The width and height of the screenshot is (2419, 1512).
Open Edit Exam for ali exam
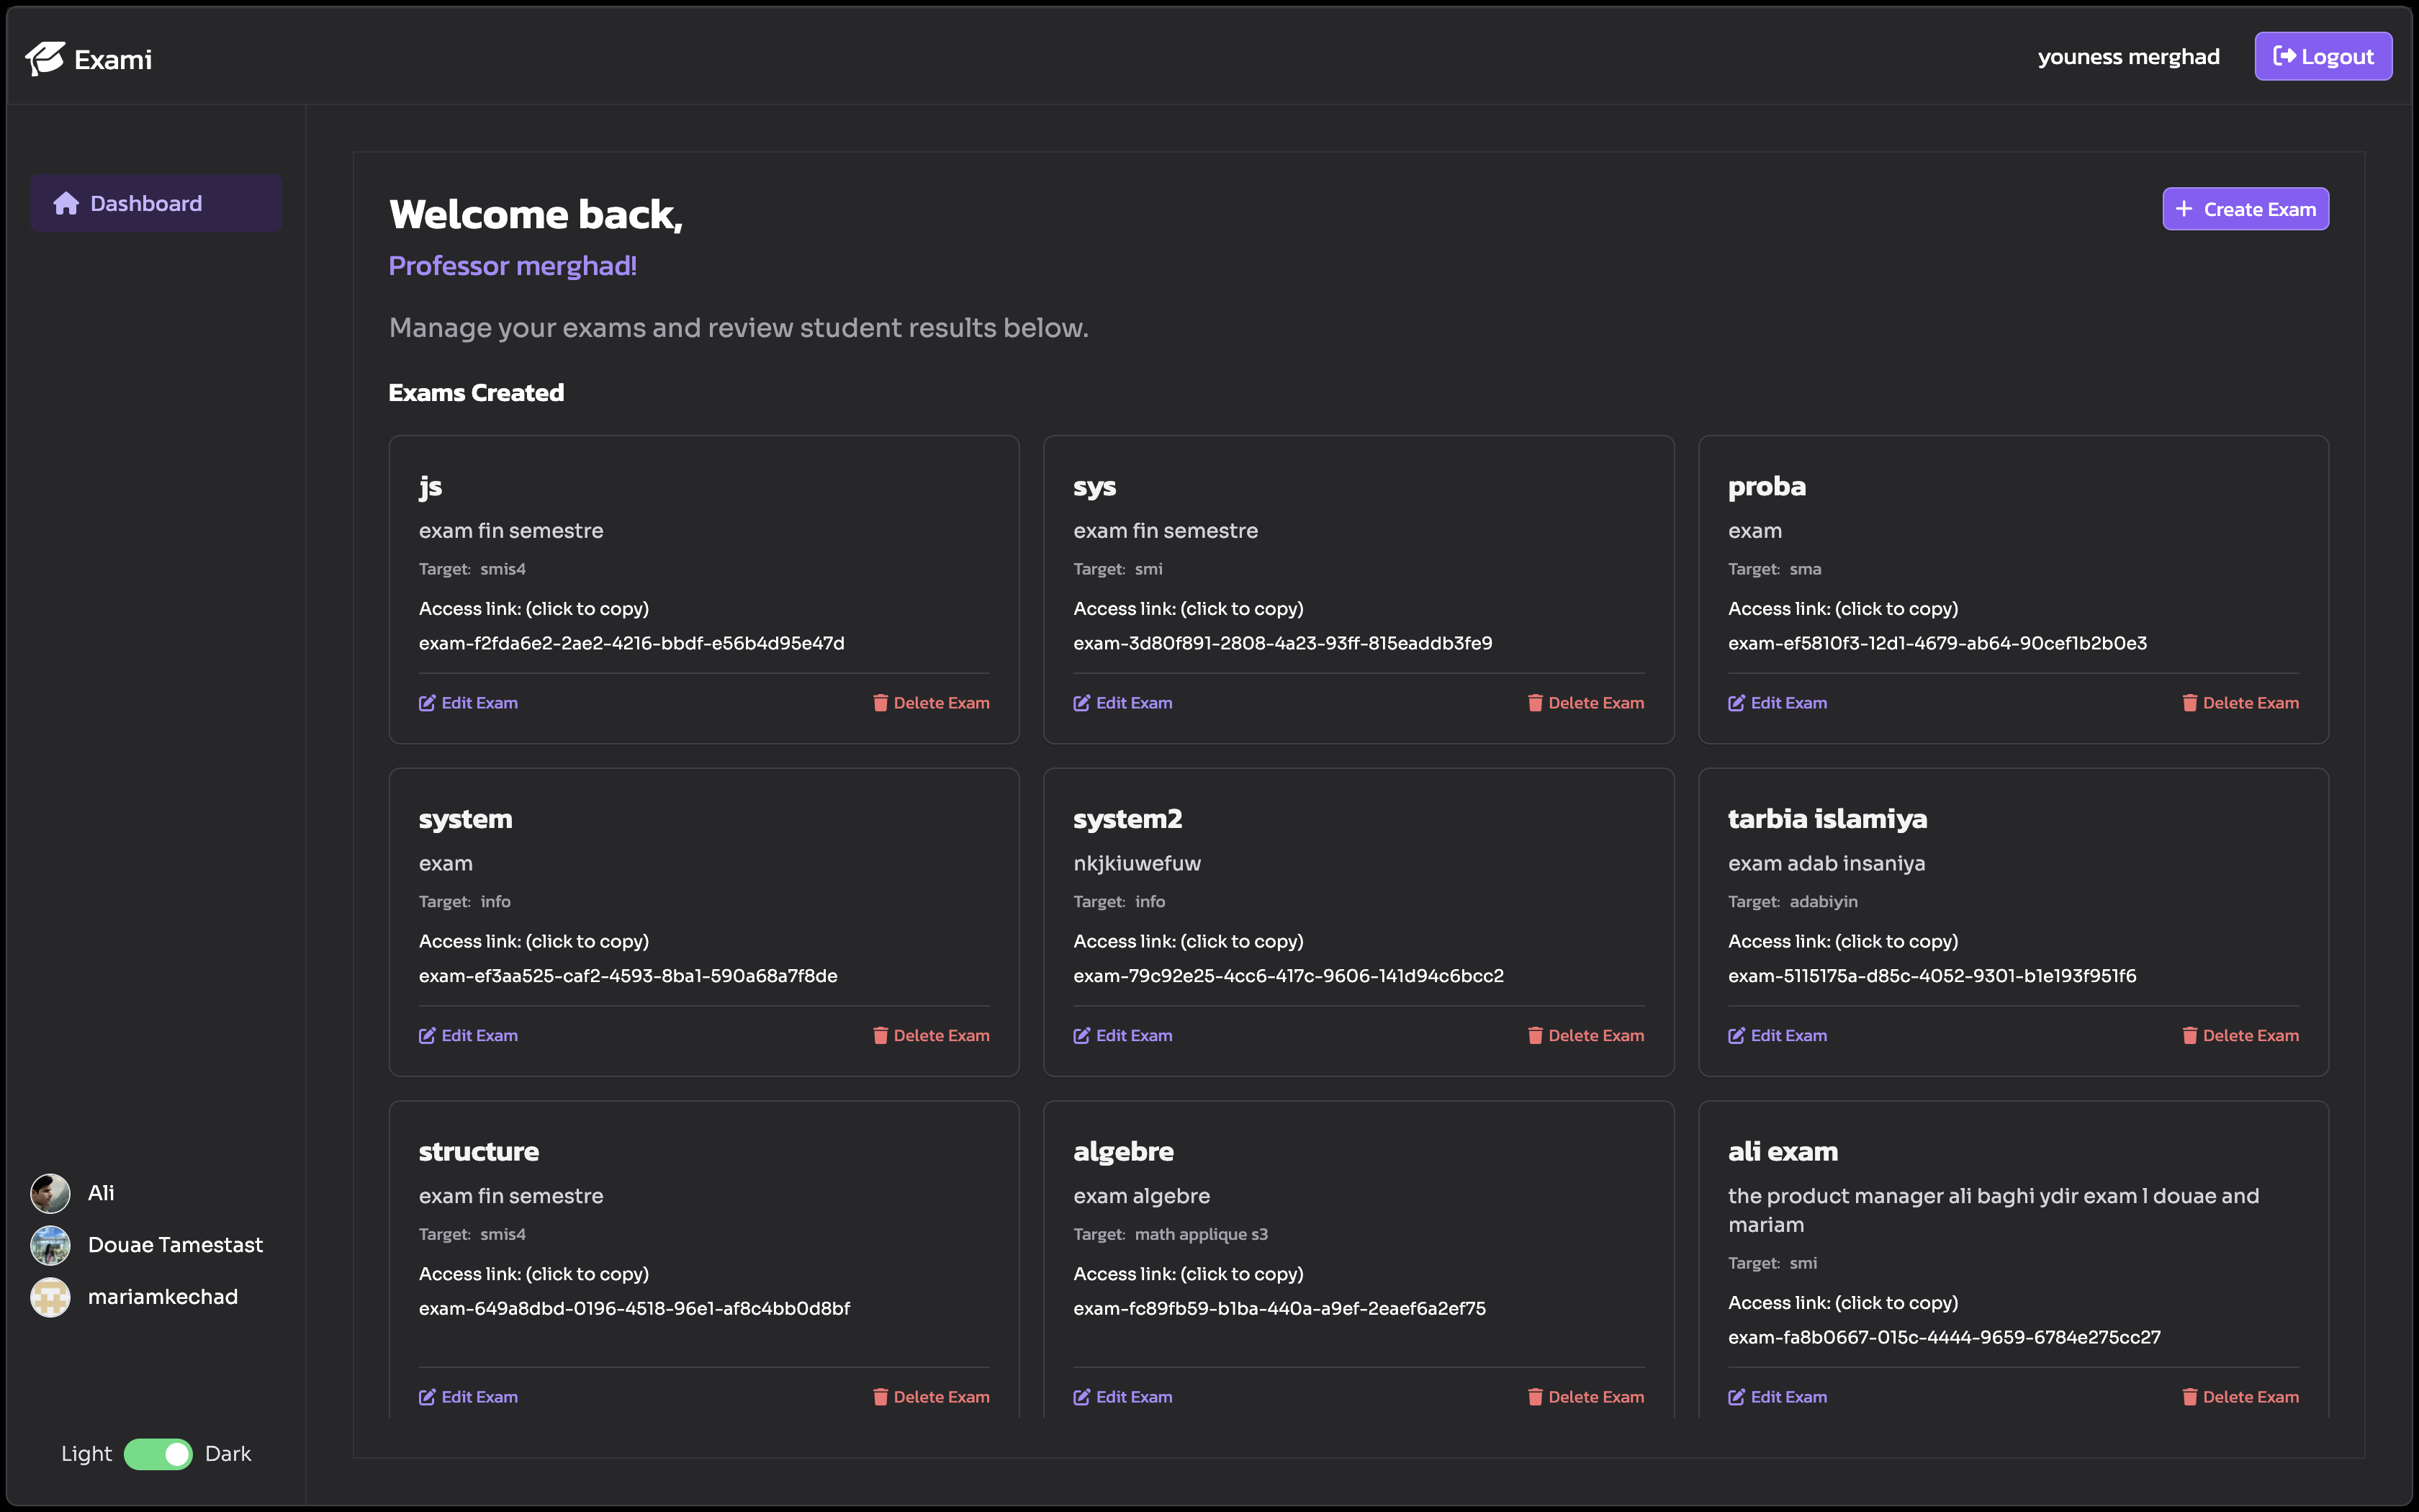pos(1776,1396)
